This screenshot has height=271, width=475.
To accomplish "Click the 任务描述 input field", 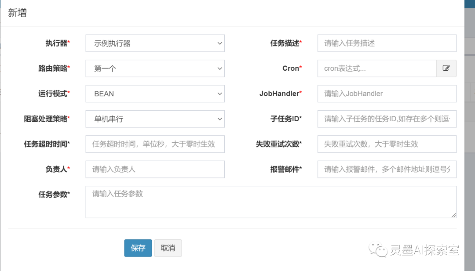I will pyautogui.click(x=387, y=43).
